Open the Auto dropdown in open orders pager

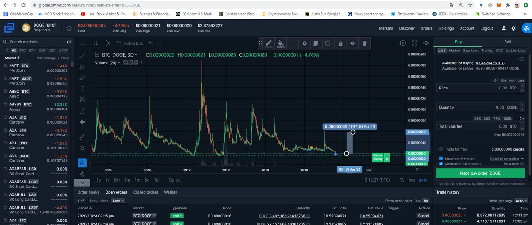[117, 201]
